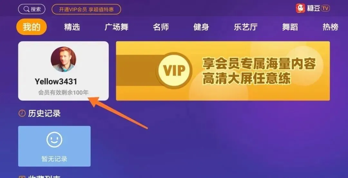Click the favorites list icon at bottom
This screenshot has height=178, width=348.
tap(22, 177)
